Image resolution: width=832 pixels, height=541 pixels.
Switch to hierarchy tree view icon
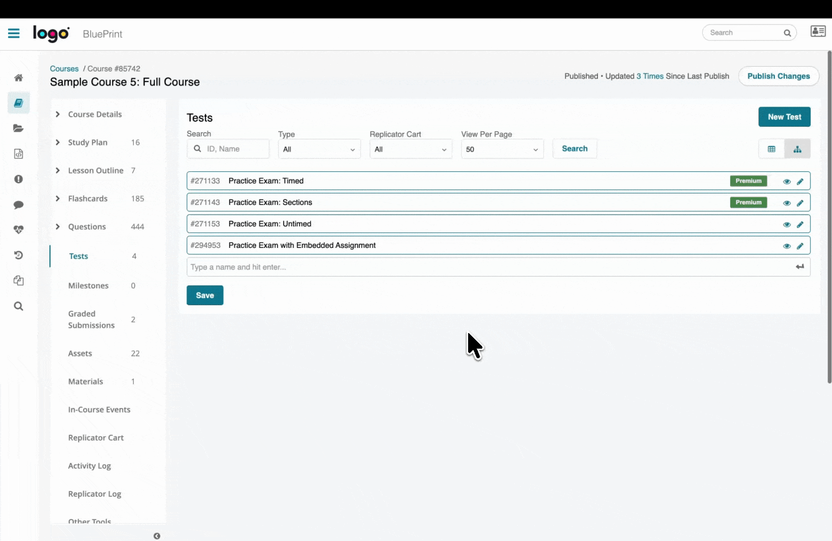coord(797,149)
